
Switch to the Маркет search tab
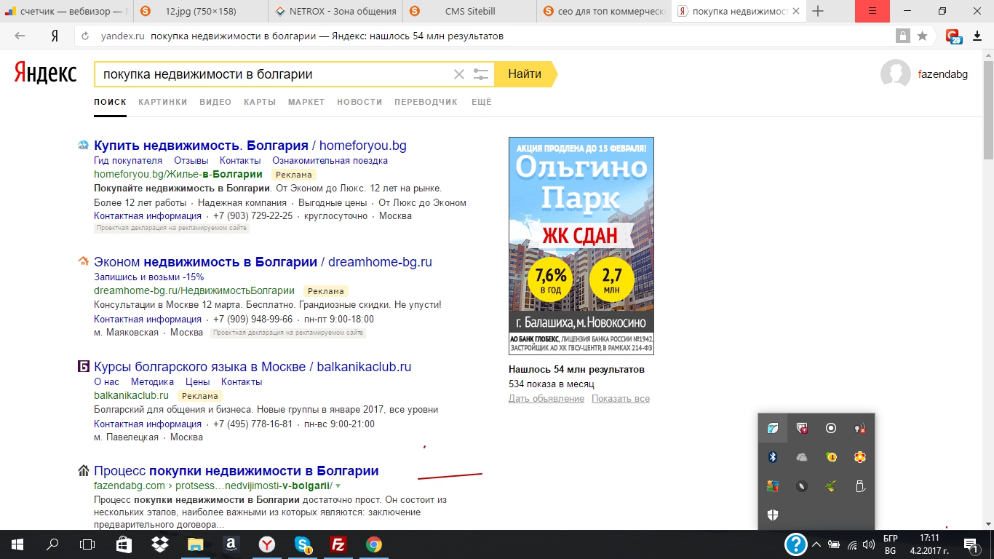pos(306,102)
